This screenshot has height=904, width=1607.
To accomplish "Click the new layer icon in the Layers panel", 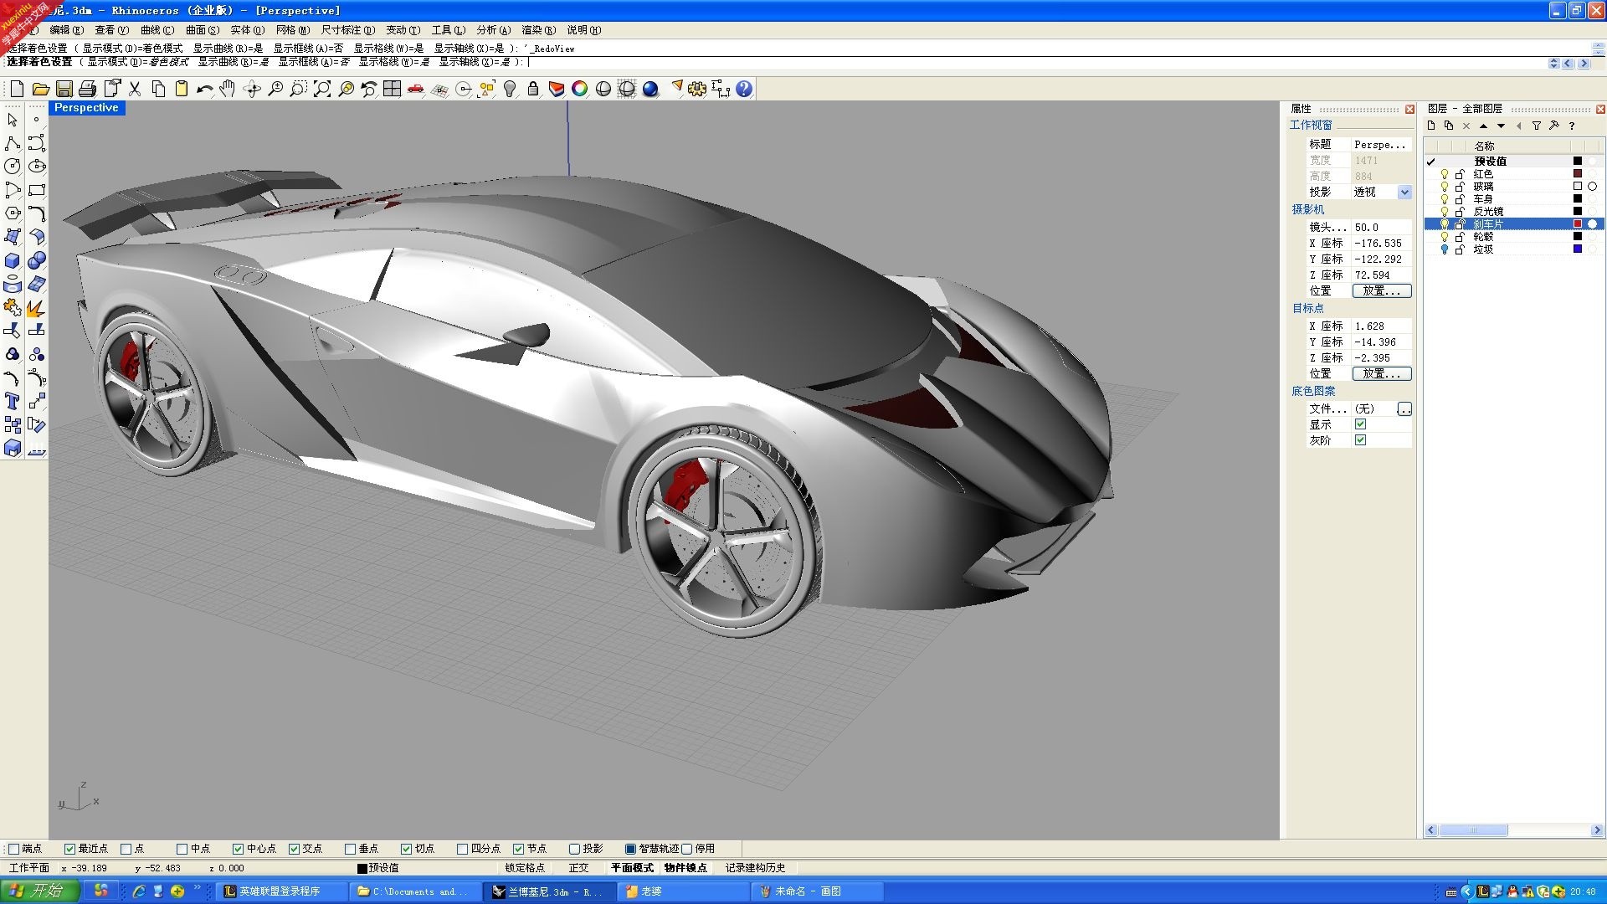I will tap(1431, 126).
